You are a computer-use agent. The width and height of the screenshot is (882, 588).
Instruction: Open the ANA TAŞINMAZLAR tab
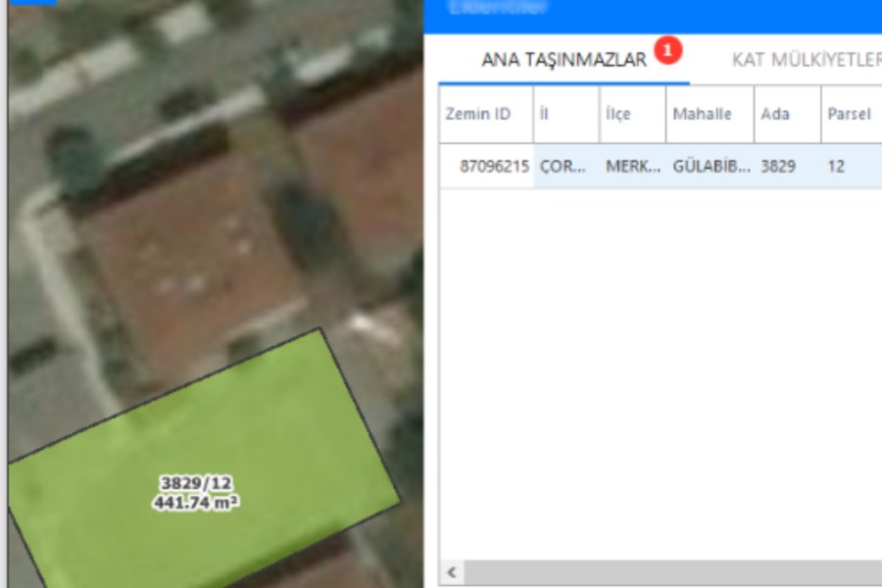(563, 60)
